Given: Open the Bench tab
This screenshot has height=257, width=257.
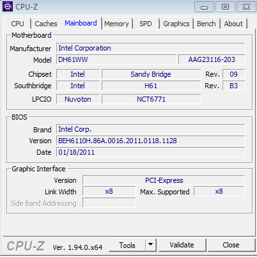Looking at the screenshot, I should [x=206, y=24].
